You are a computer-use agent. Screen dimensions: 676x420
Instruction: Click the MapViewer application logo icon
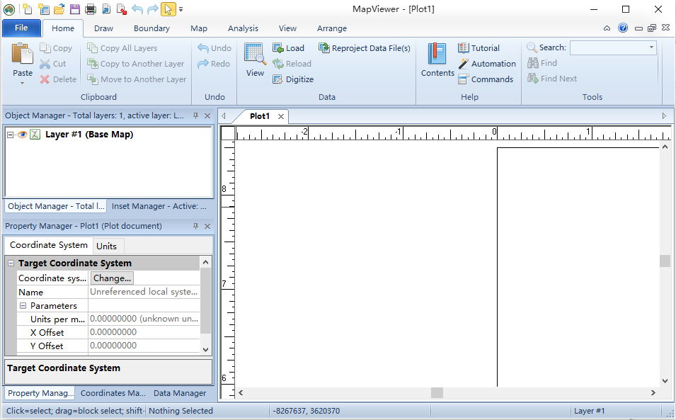(9, 9)
